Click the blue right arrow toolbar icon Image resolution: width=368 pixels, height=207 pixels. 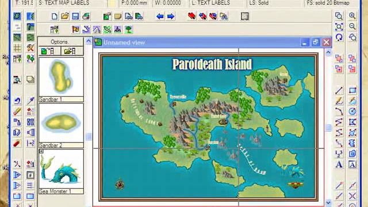171,17
